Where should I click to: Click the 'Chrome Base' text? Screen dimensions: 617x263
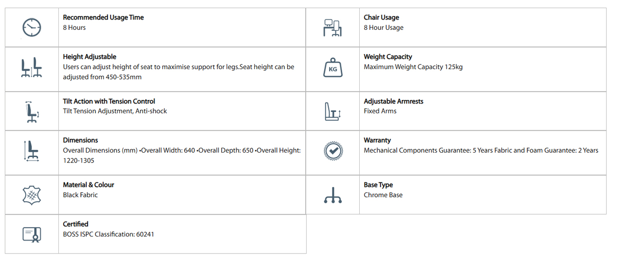pyautogui.click(x=383, y=195)
